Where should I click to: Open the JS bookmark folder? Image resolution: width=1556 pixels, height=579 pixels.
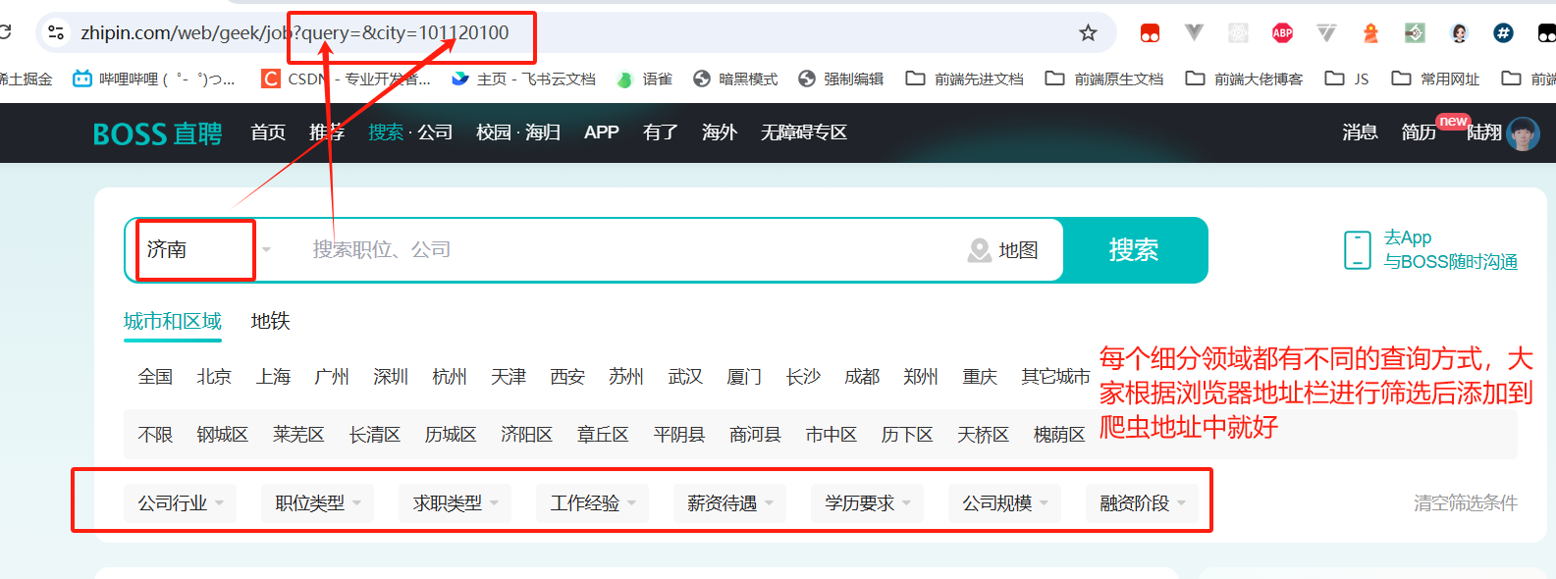pyautogui.click(x=1347, y=79)
